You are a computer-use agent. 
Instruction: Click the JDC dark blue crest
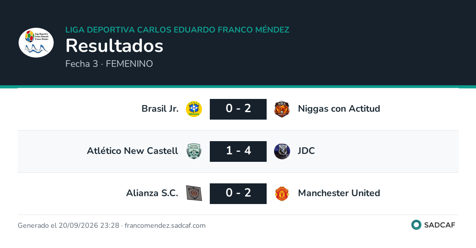282,151
